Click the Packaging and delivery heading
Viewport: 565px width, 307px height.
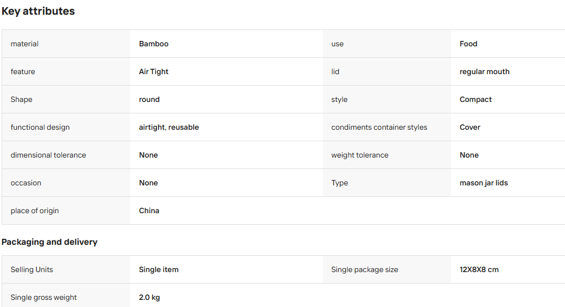pos(50,242)
